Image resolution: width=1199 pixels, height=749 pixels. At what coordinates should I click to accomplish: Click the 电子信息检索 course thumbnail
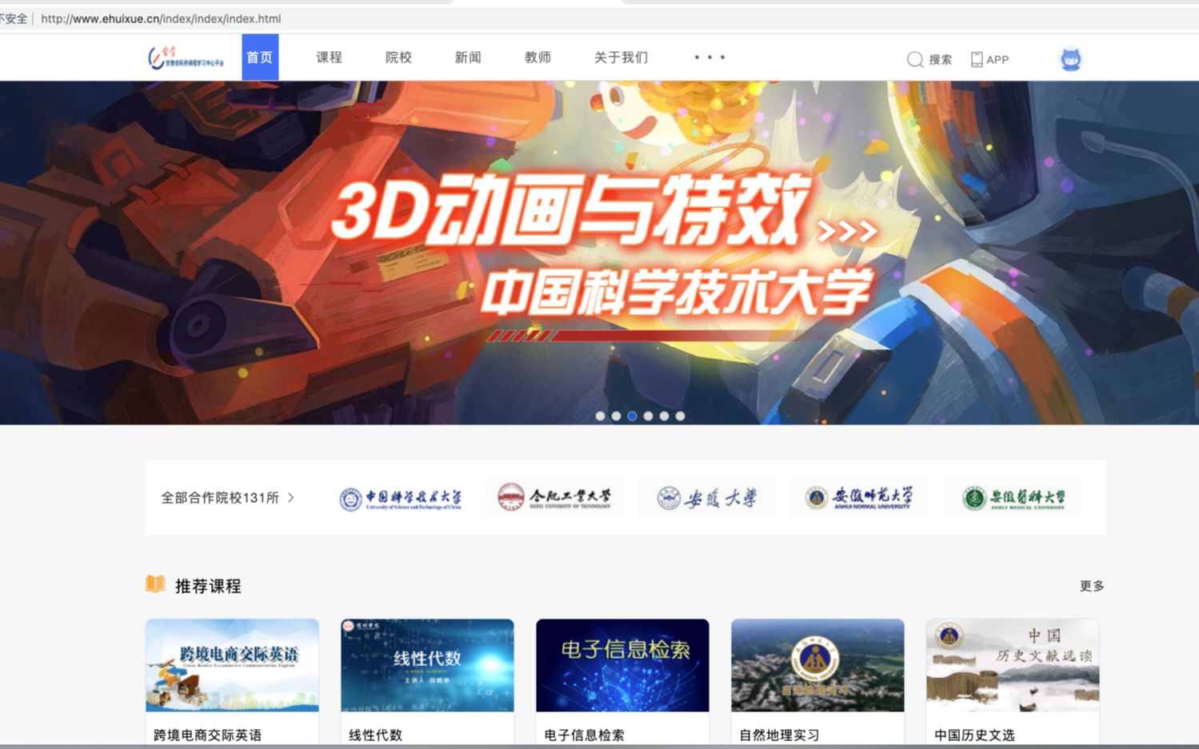pos(622,665)
